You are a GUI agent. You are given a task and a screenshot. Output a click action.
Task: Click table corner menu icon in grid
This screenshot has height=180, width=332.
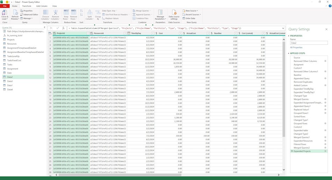click(x=50, y=33)
